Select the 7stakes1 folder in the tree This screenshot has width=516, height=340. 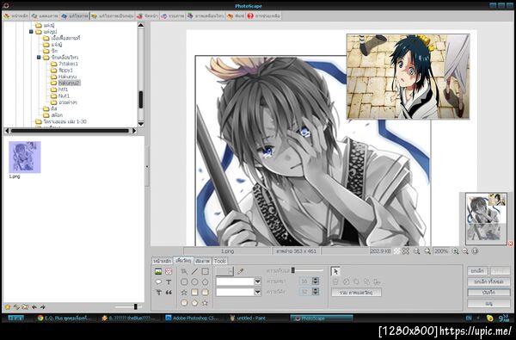[x=68, y=64]
